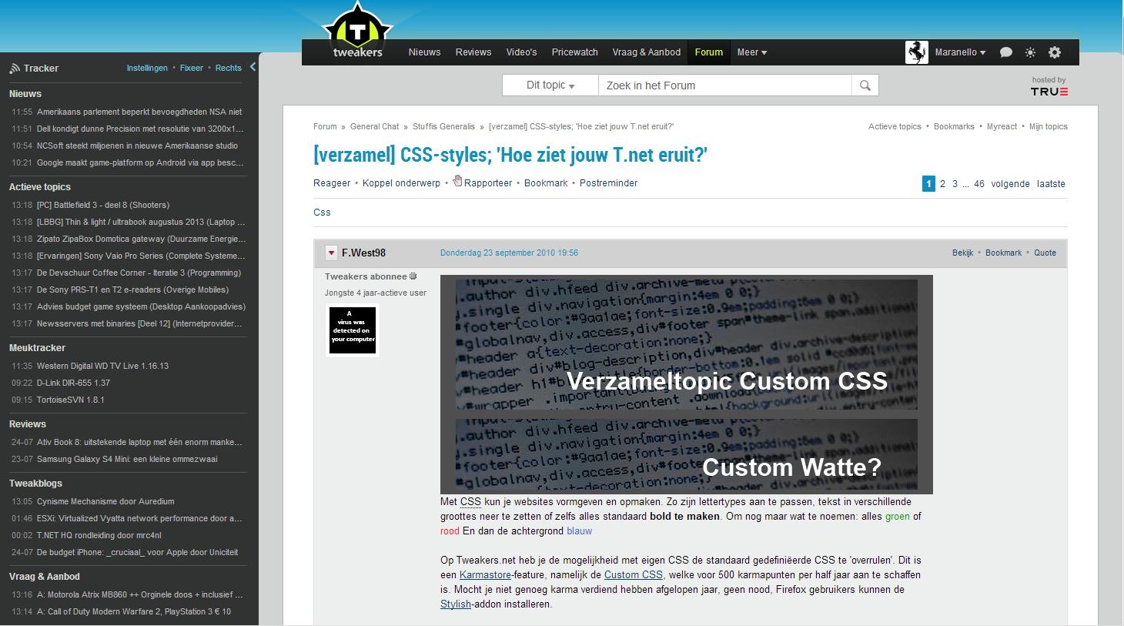This screenshot has width=1124, height=626.
Task: Open the Maranello user dropdown
Action: (960, 52)
